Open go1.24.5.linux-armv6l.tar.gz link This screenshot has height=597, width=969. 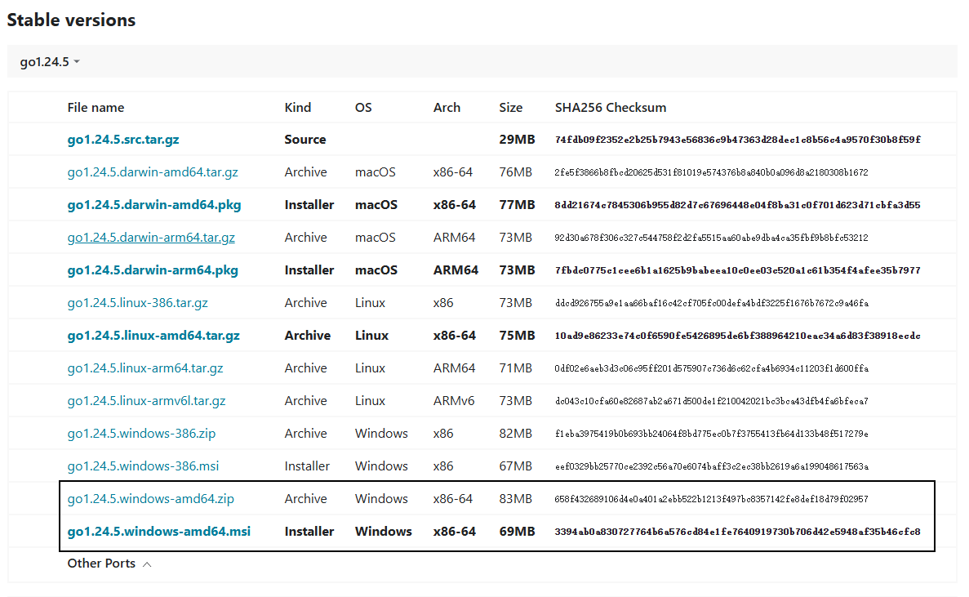(x=146, y=401)
